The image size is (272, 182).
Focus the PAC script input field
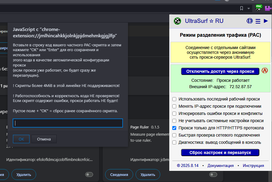[x=68, y=123]
